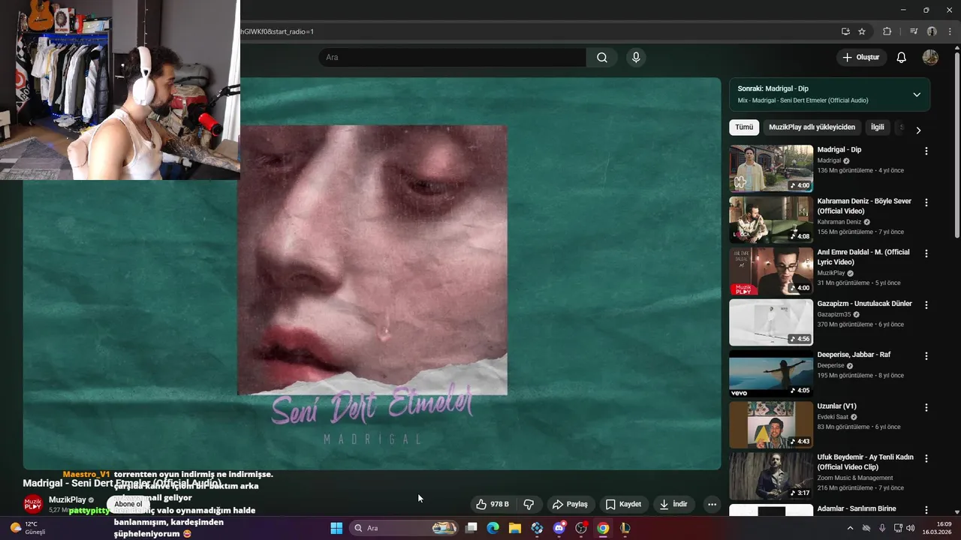Open options for Deeperise, Jabbar - Raf
Screen dimensions: 961x540
(926, 355)
